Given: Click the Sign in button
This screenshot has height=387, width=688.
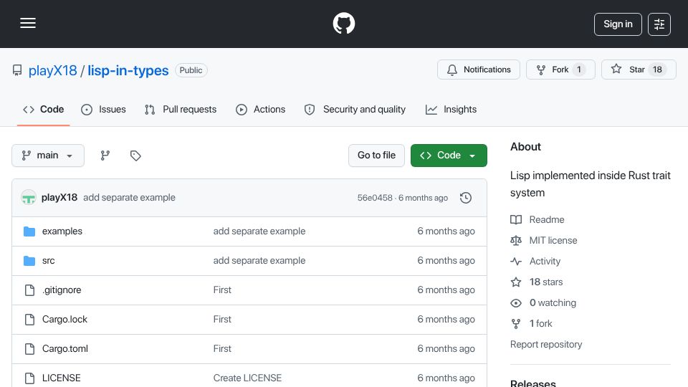Looking at the screenshot, I should 618,24.
